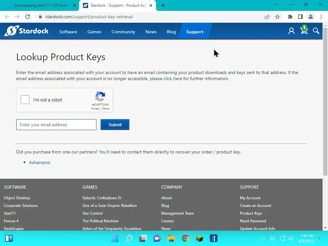View site lock security info
This screenshot has width=328, height=246.
click(x=40, y=17)
